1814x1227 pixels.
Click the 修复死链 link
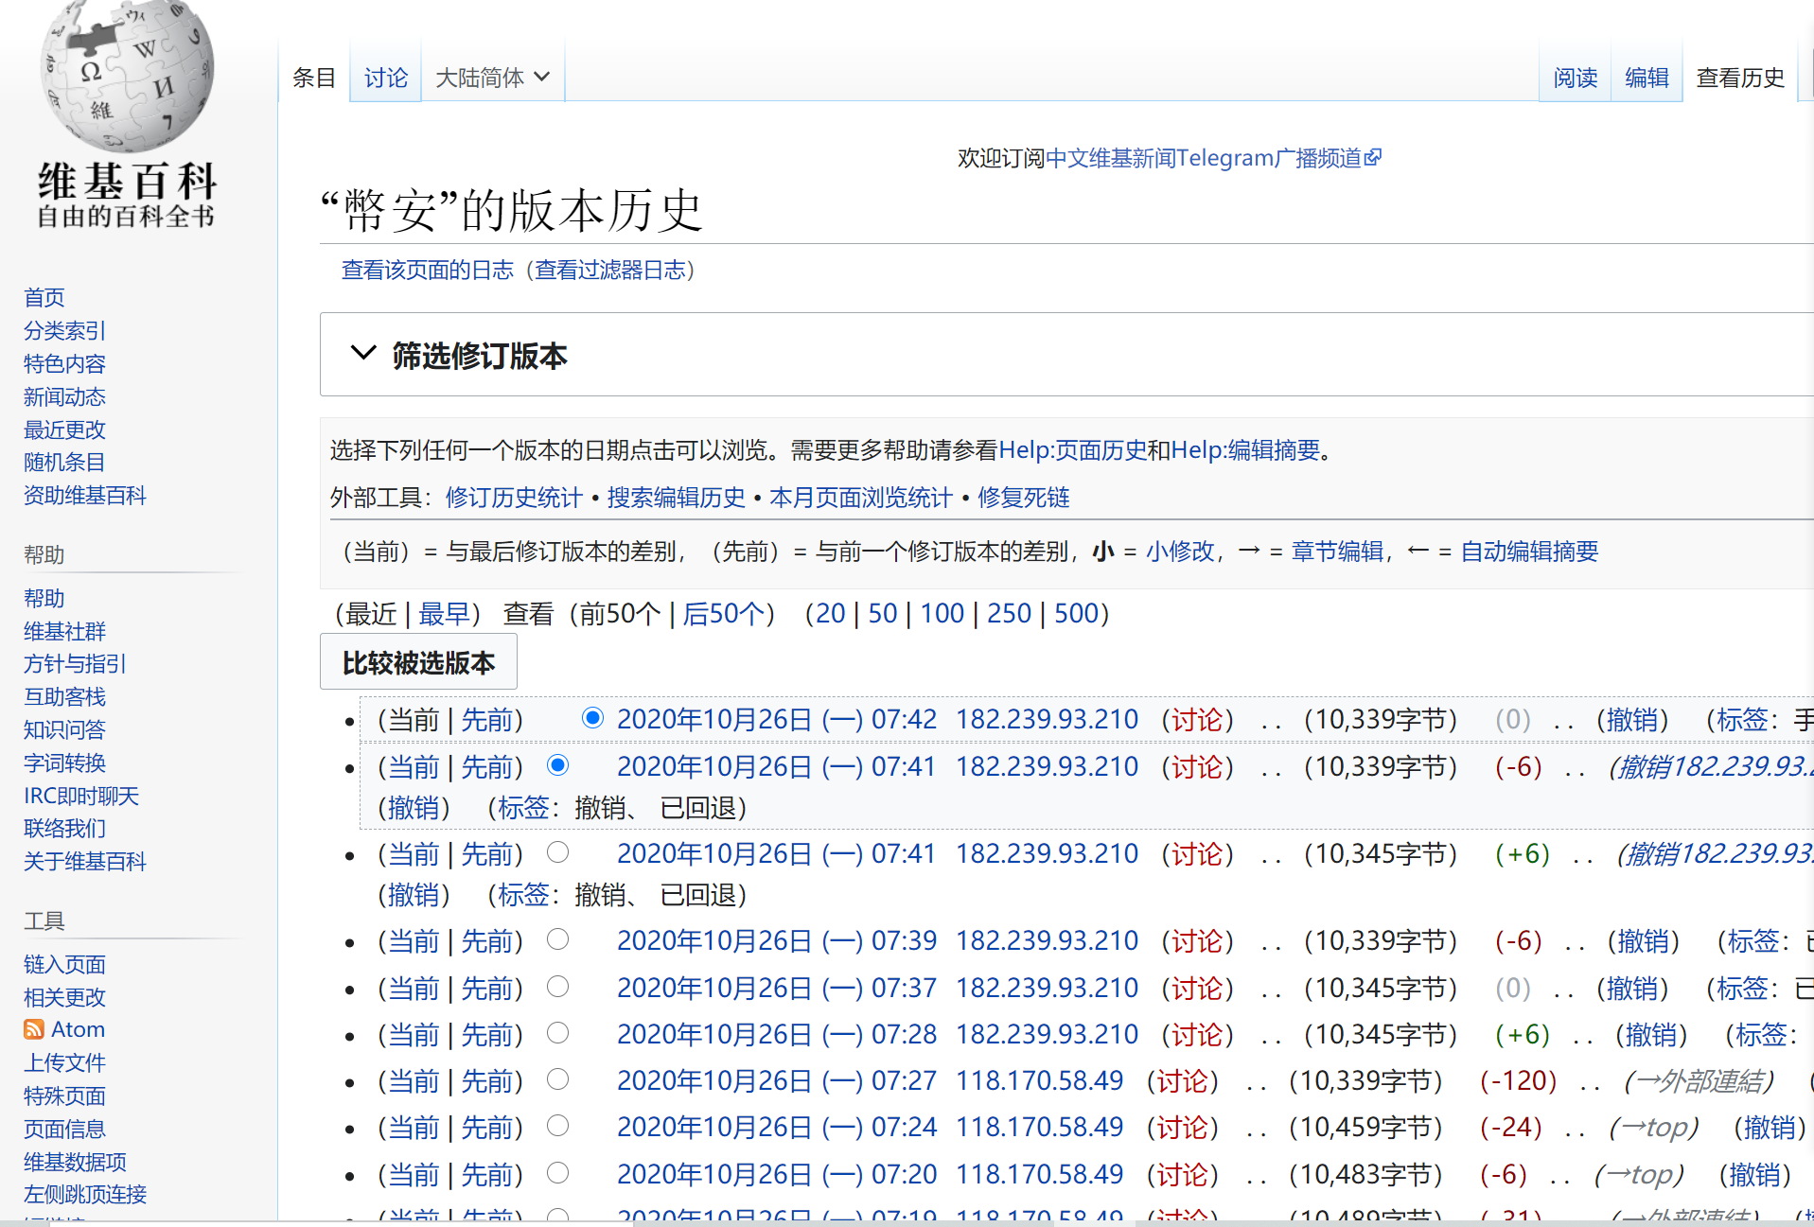[1023, 498]
